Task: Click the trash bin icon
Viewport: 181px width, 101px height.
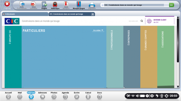Action: 162,96
